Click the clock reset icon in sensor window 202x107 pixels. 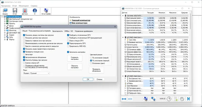click(169, 99)
